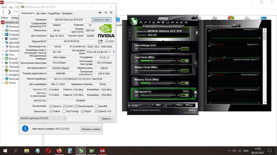Click the GPU-Z refresh icon
Image resolution: width=277 pixels, height=155 pixels.
pos(106,13)
